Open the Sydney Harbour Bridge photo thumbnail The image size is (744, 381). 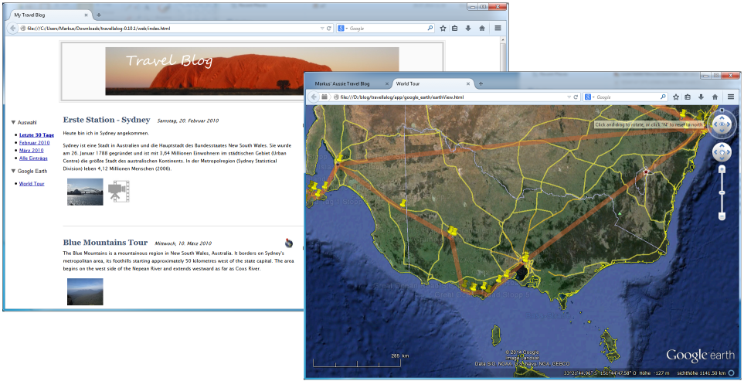point(85,192)
